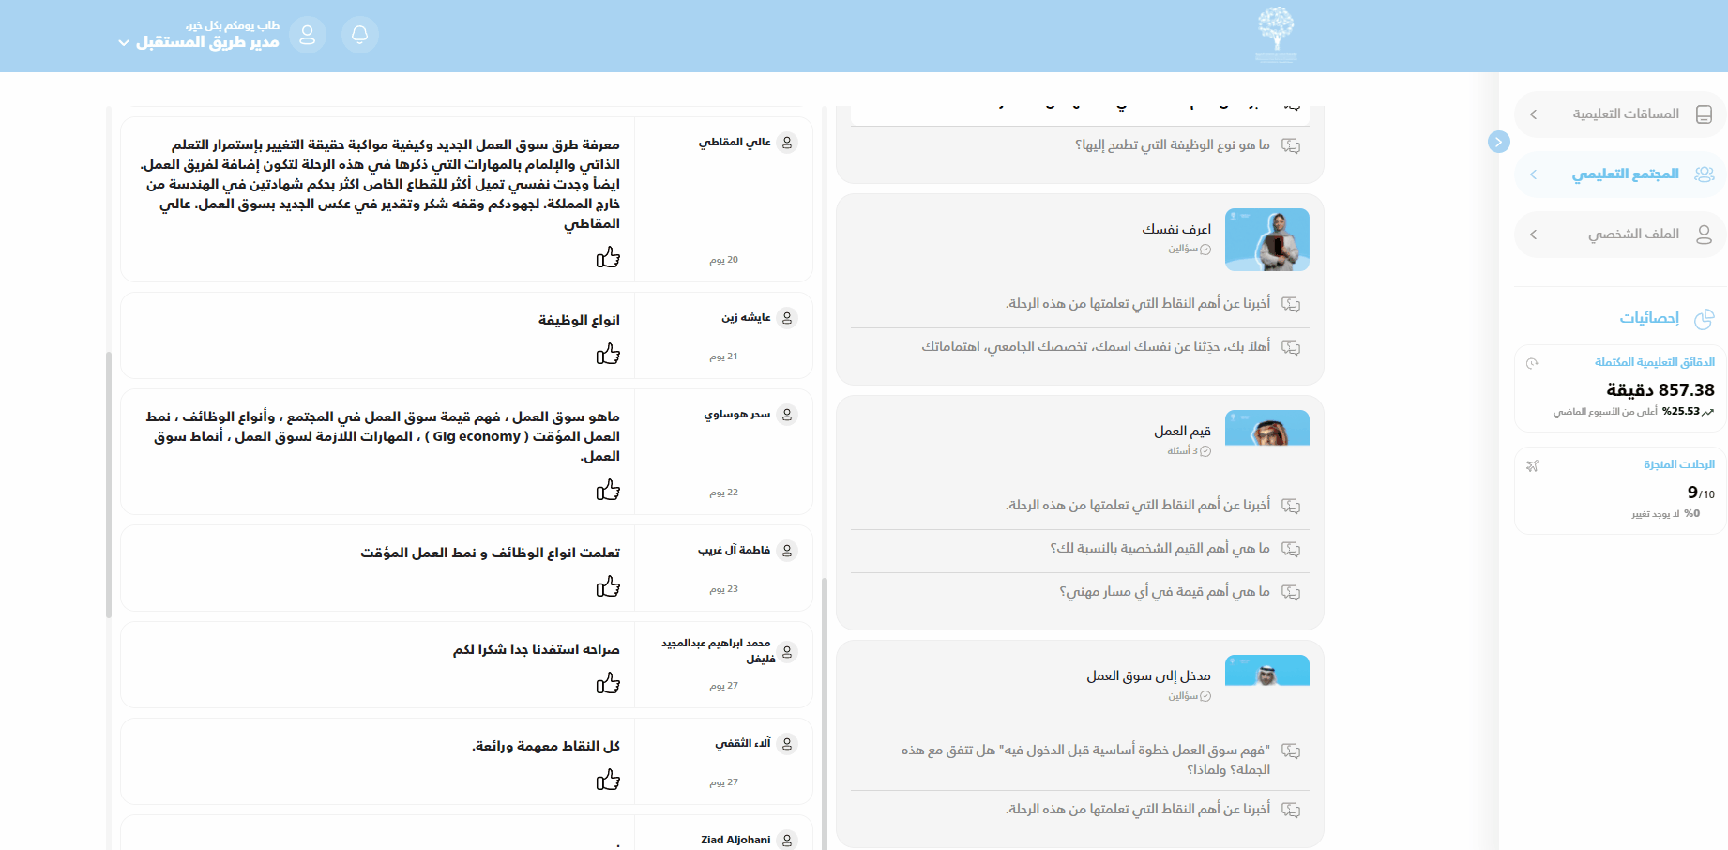Click chat icon beside ما هي أهم قيمة
Screen dimensions: 1728x850
coord(1291,592)
